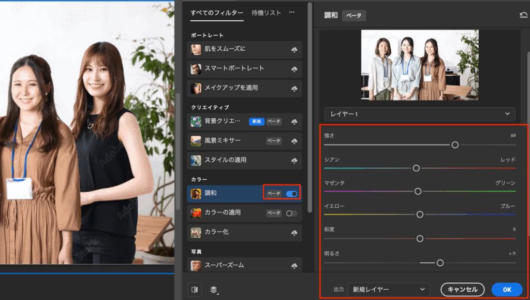Click the reference image thumbnail of three women
530x300 pixels.
(x=419, y=65)
